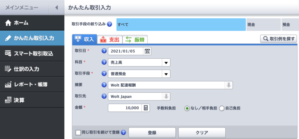Click the help icon beside 同じ取引を続けて登録
Viewport: 299px width, 139px height.
(124, 132)
